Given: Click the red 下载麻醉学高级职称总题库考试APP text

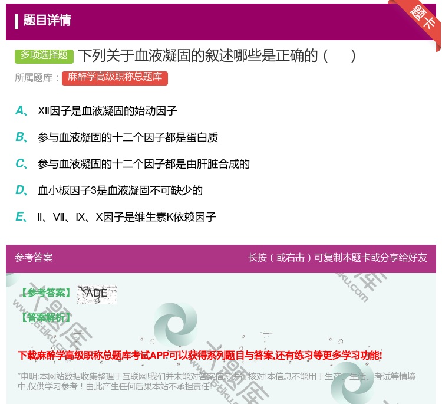Looking at the screenshot, I should [200, 355].
